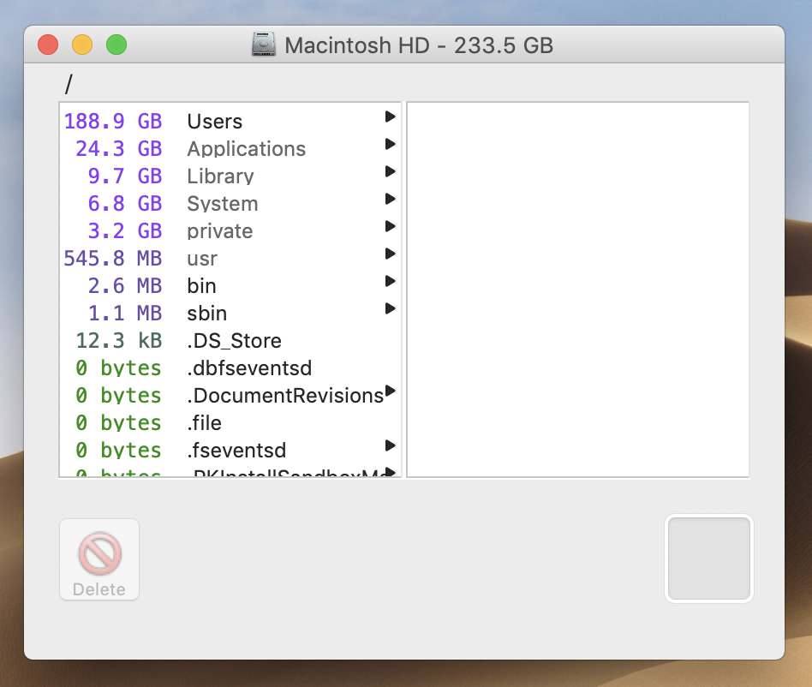
Task: Expand the usr folder arrow
Action: pyautogui.click(x=391, y=254)
